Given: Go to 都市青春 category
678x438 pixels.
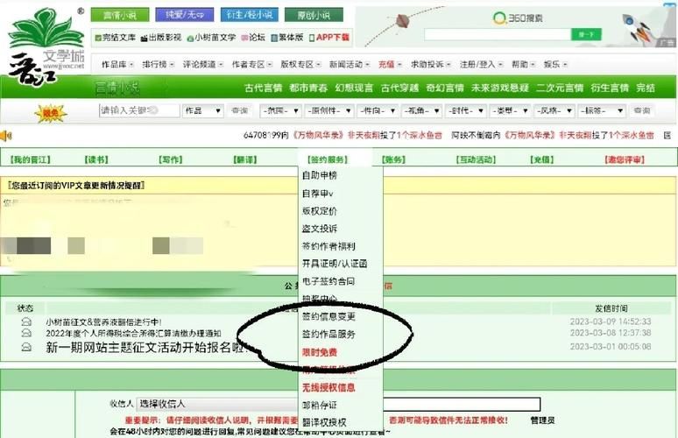Looking at the screenshot, I should [308, 88].
